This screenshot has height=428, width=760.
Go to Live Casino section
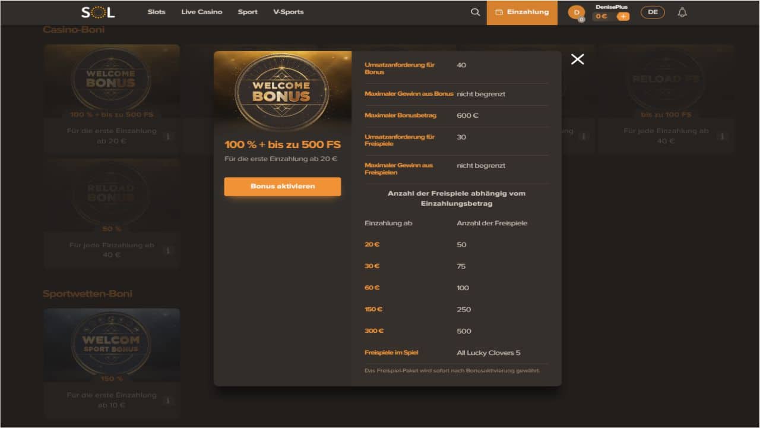click(201, 12)
